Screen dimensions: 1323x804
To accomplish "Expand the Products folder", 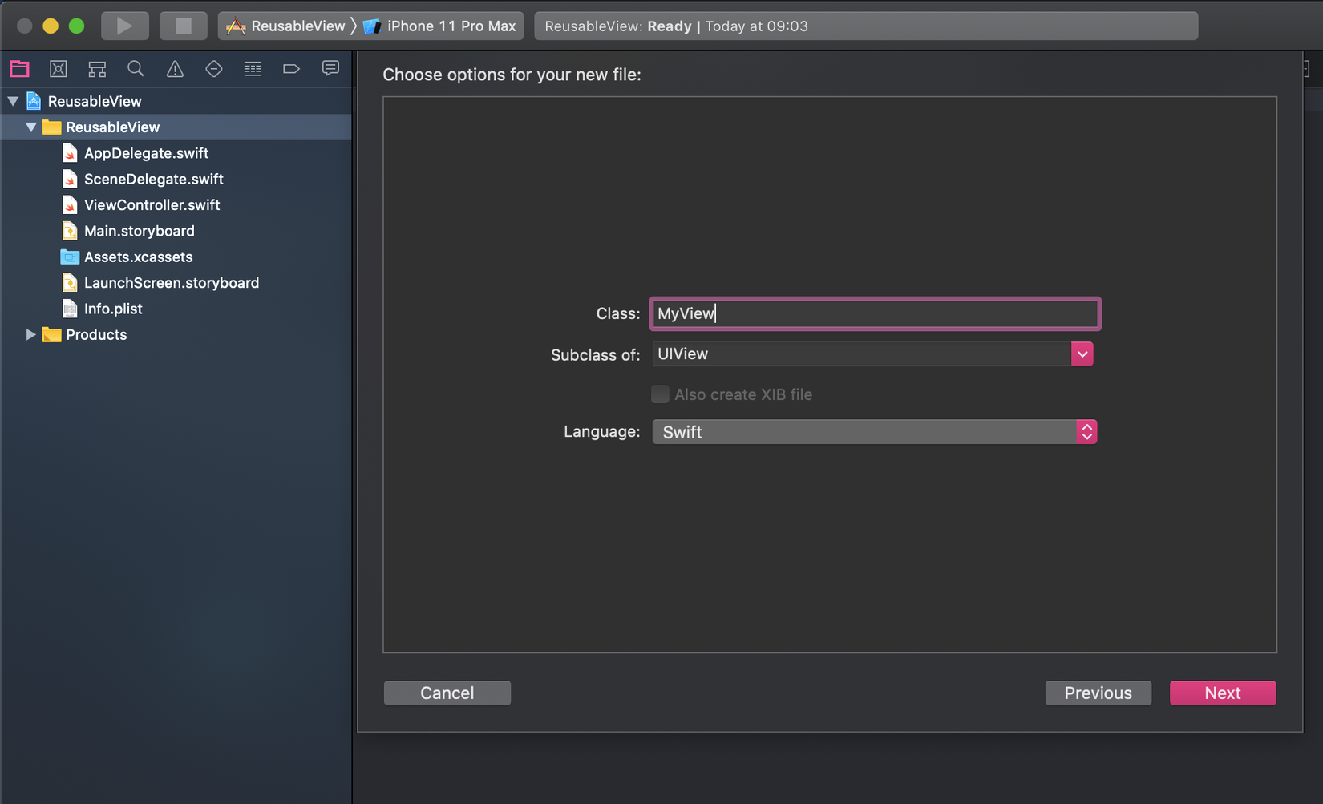I will (x=30, y=334).
